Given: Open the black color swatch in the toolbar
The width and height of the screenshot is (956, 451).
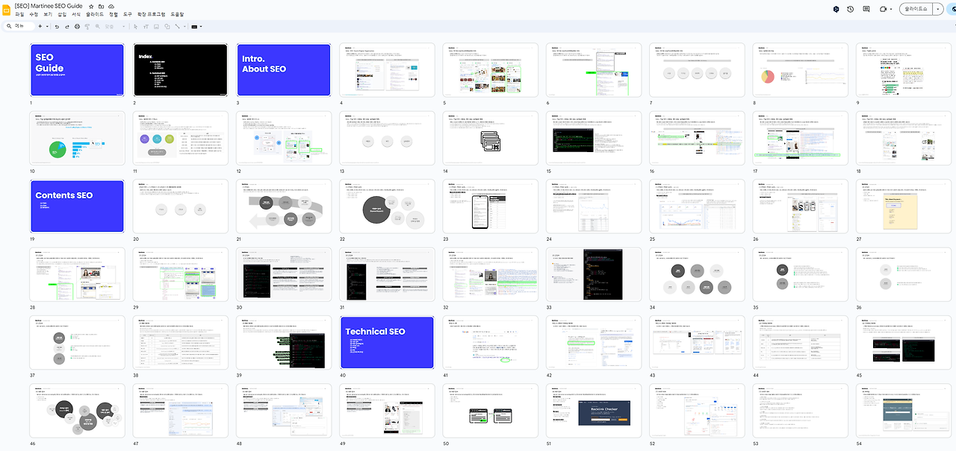Looking at the screenshot, I should point(194,27).
